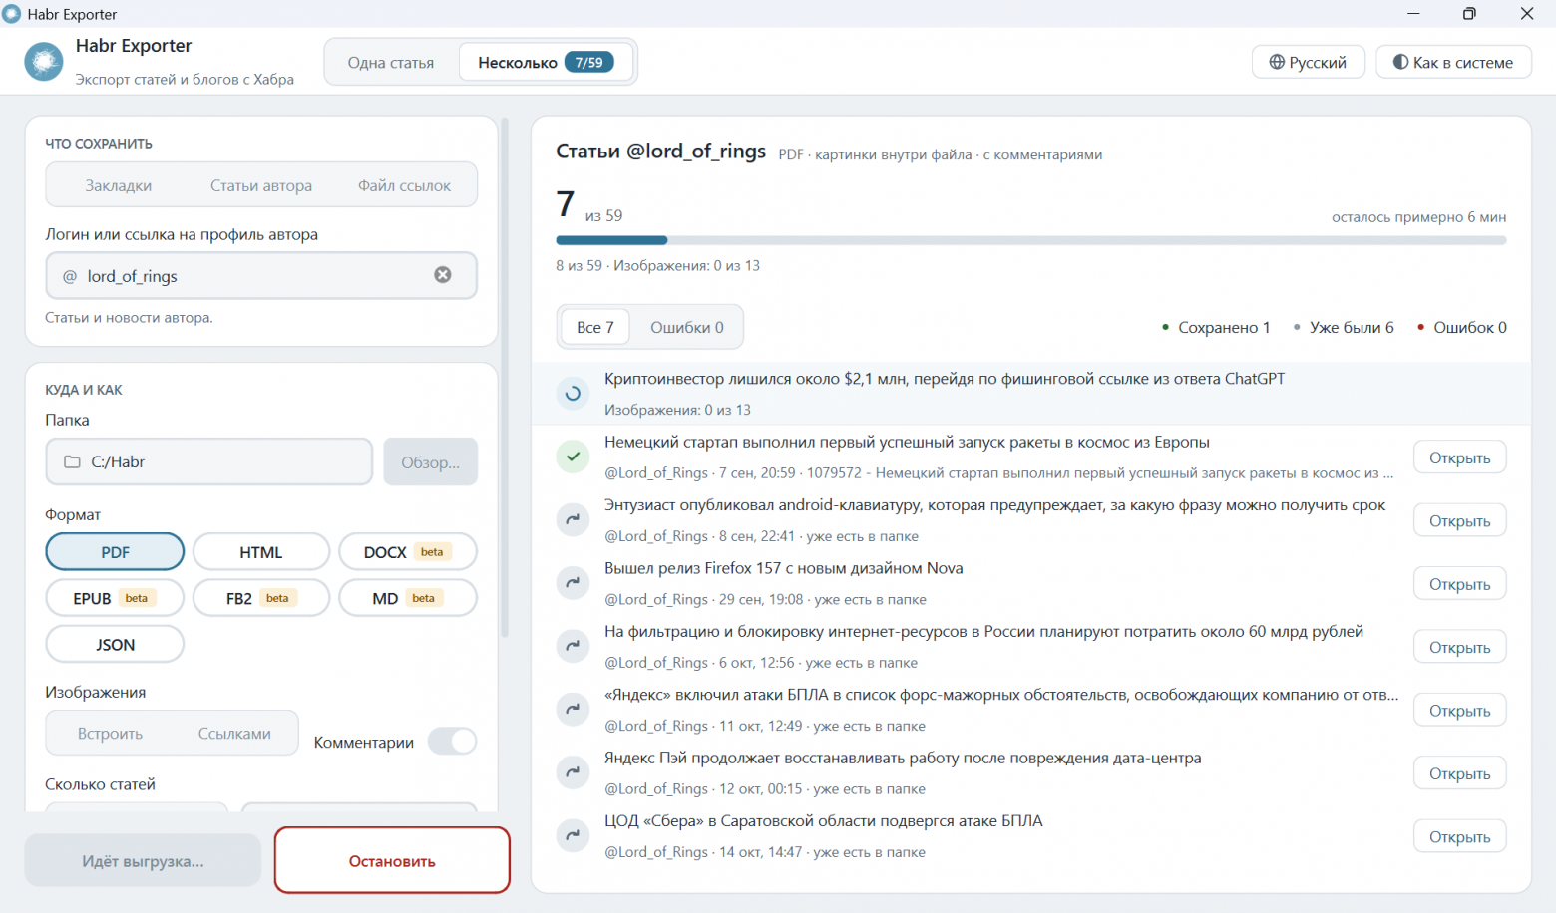Select the JSON format option
This screenshot has width=1556, height=913.
[x=115, y=644]
